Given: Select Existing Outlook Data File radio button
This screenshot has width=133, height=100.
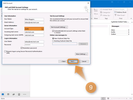Looking at the screenshot, I should pyautogui.click(x=53, y=41).
